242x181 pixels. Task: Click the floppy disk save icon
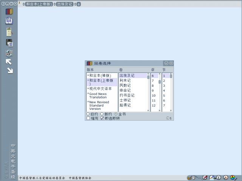(x=9, y=43)
